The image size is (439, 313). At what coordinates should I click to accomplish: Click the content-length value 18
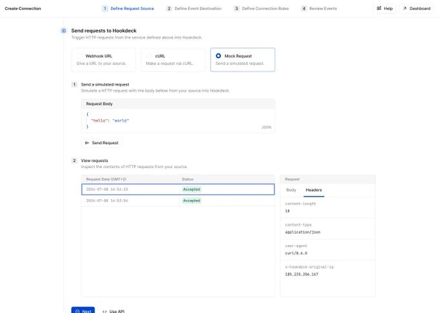pos(287,211)
